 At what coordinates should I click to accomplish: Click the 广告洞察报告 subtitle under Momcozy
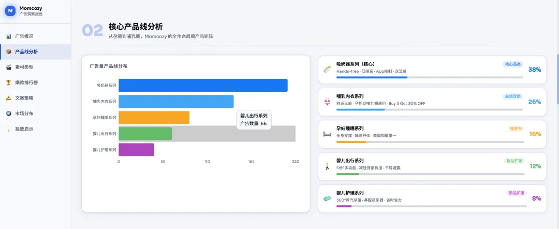click(x=31, y=14)
